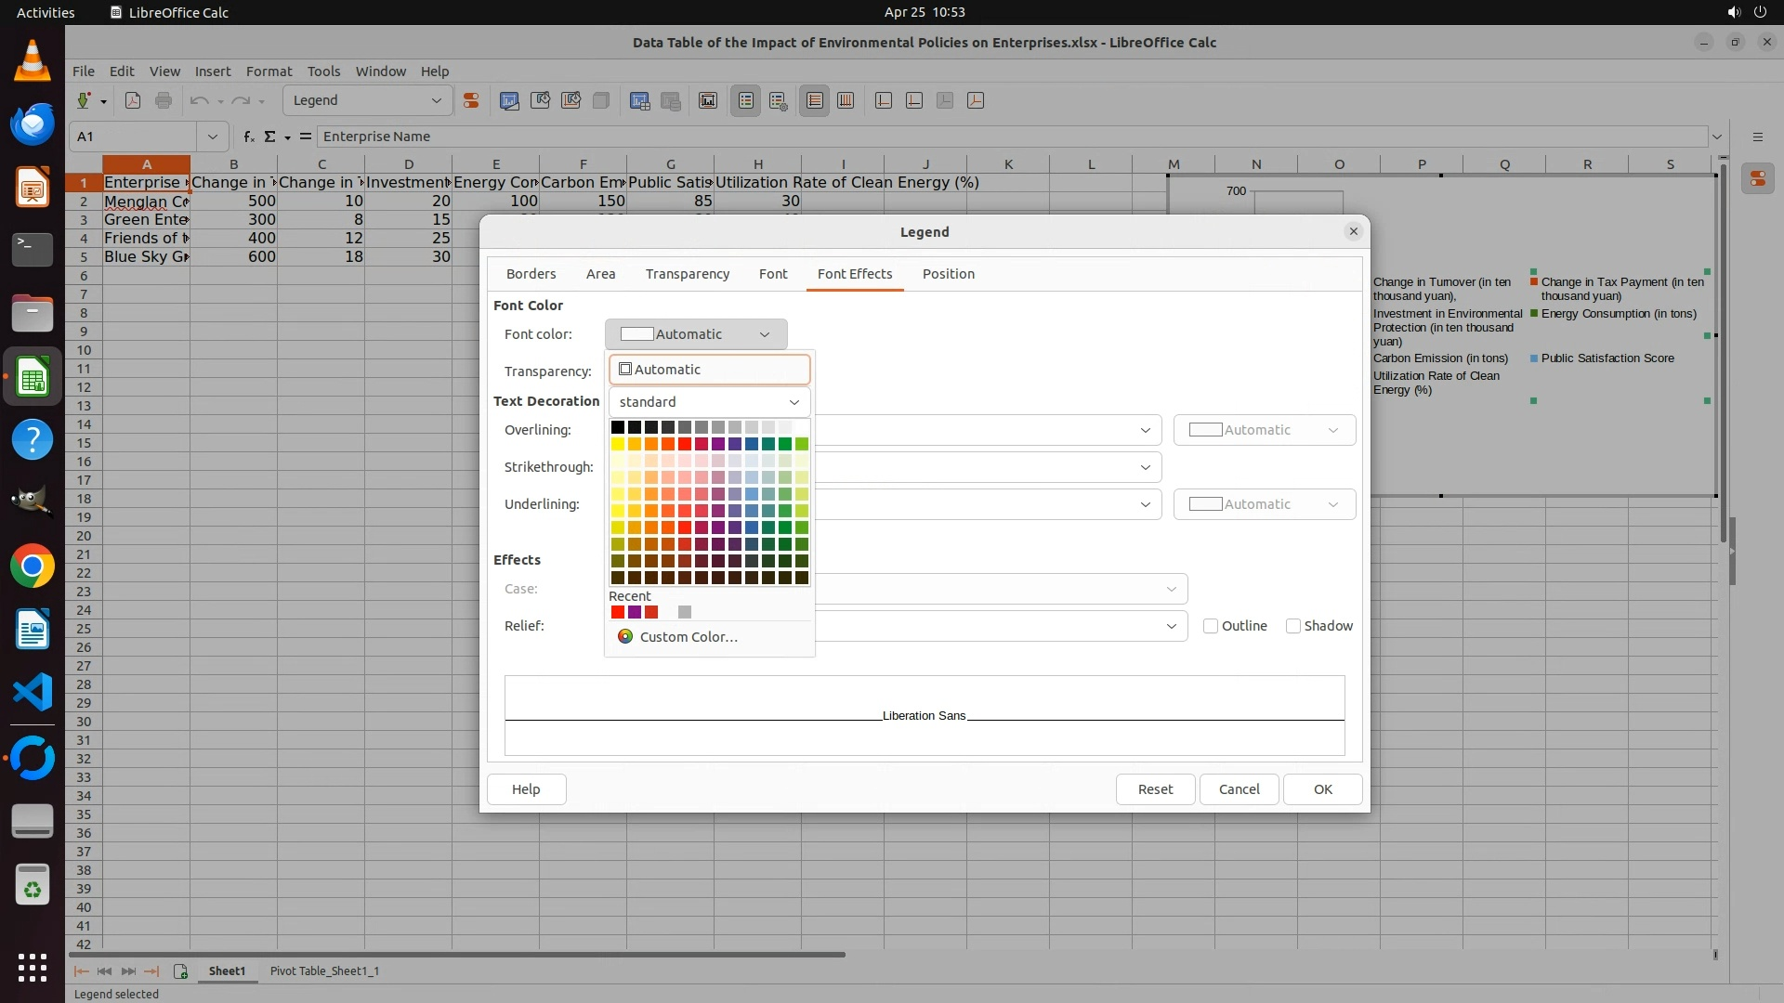The width and height of the screenshot is (1784, 1003).
Task: Click the Format Selection toolbar icon
Action: 471,100
